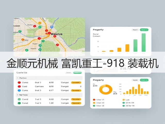Click the yellow status pill in the light green row
The image size is (165, 124).
point(76,99)
